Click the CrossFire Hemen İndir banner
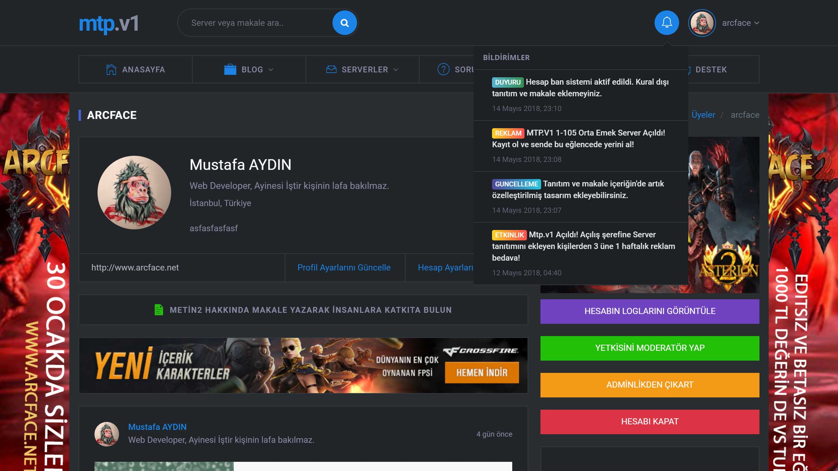The height and width of the screenshot is (471, 838). [x=303, y=365]
